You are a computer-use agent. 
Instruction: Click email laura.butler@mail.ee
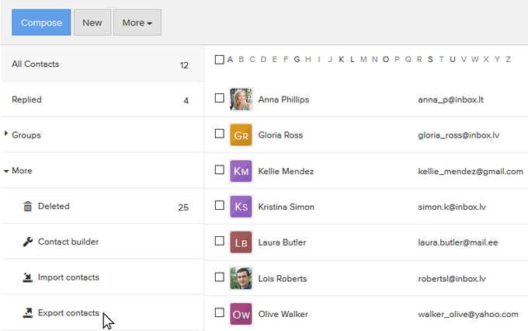coord(458,242)
